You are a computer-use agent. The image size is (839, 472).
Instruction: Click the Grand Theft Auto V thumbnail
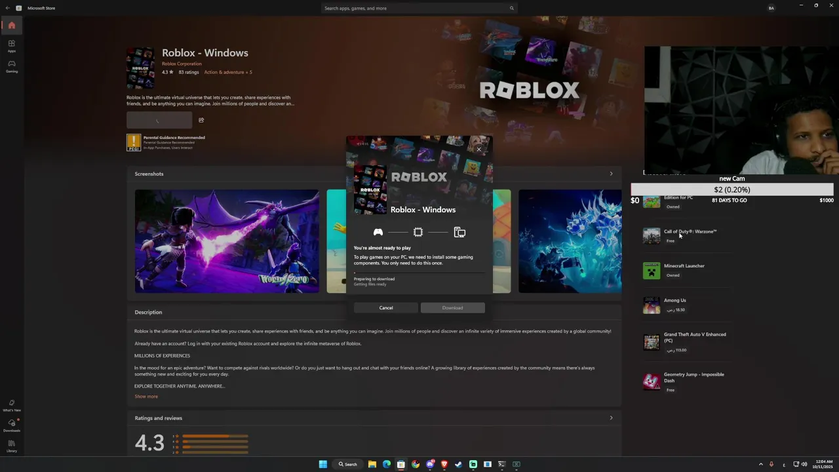pos(652,342)
